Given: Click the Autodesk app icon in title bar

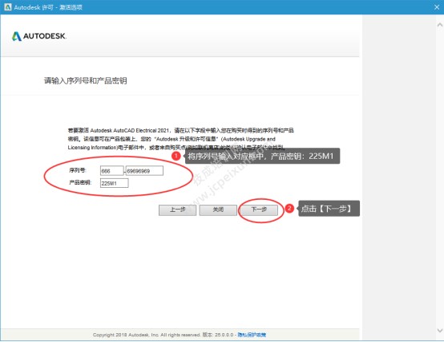Looking at the screenshot, I should tap(8, 7).
